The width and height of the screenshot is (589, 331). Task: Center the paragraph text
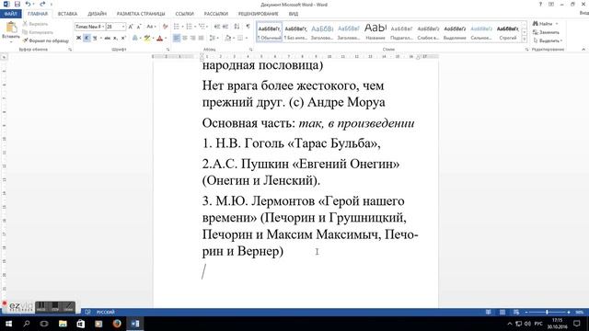(185, 38)
